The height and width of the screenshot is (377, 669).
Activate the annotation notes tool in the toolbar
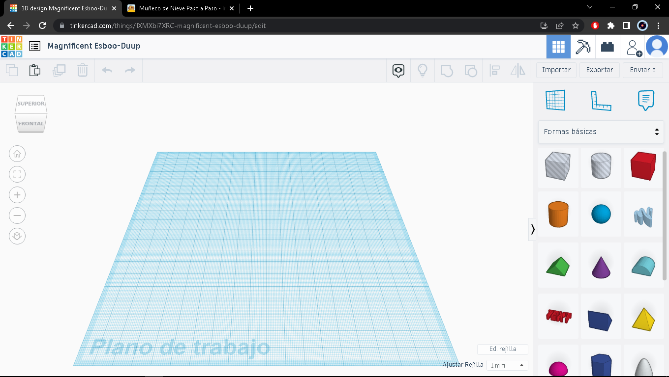point(398,70)
